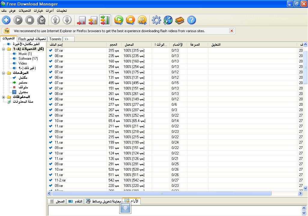Select the 11-2.rar download row
308x216 pixels.
point(175,180)
